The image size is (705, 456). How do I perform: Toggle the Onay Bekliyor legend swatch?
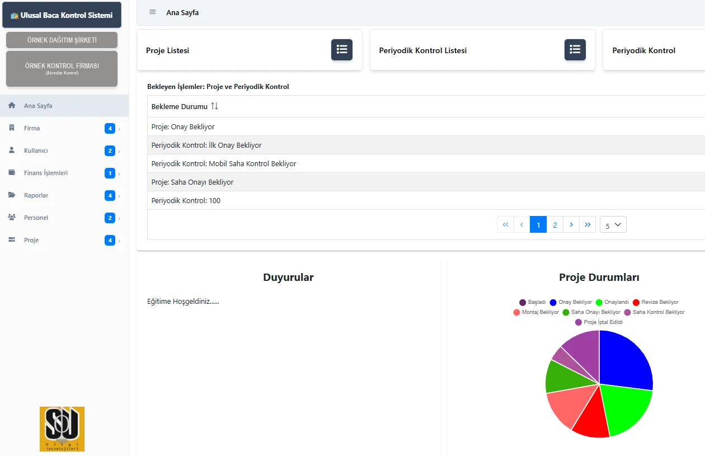tap(553, 302)
